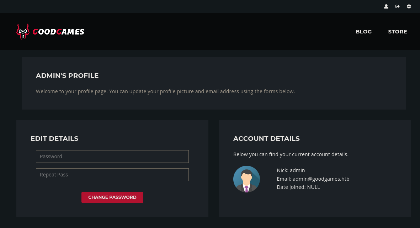Click the 'Welcome to your profile page' sentence
The image size is (420, 228).
pos(165,91)
